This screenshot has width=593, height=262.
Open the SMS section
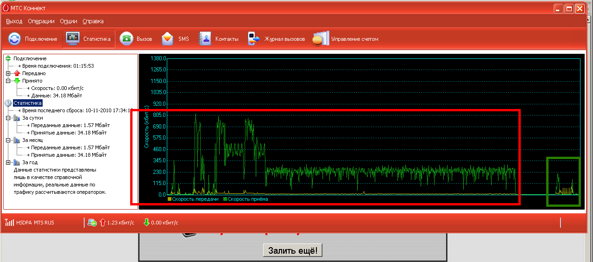[x=175, y=39]
